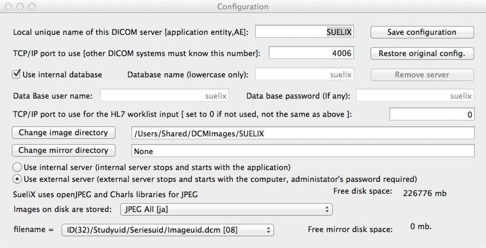This screenshot has height=248, width=486.
Task: Open the JPEG All [ja] storage dropdown
Action: click(226, 209)
